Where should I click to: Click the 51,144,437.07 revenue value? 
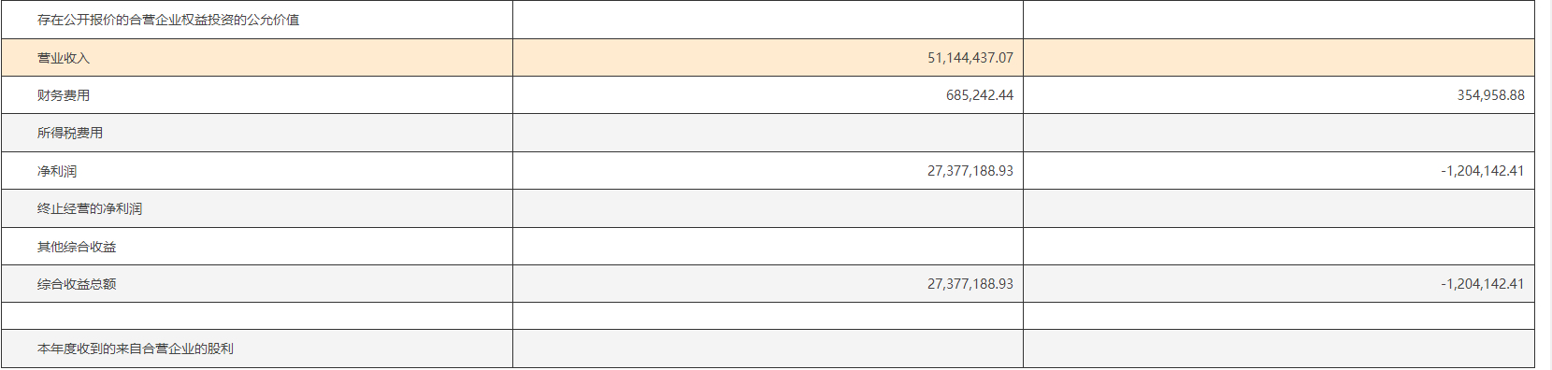(970, 58)
